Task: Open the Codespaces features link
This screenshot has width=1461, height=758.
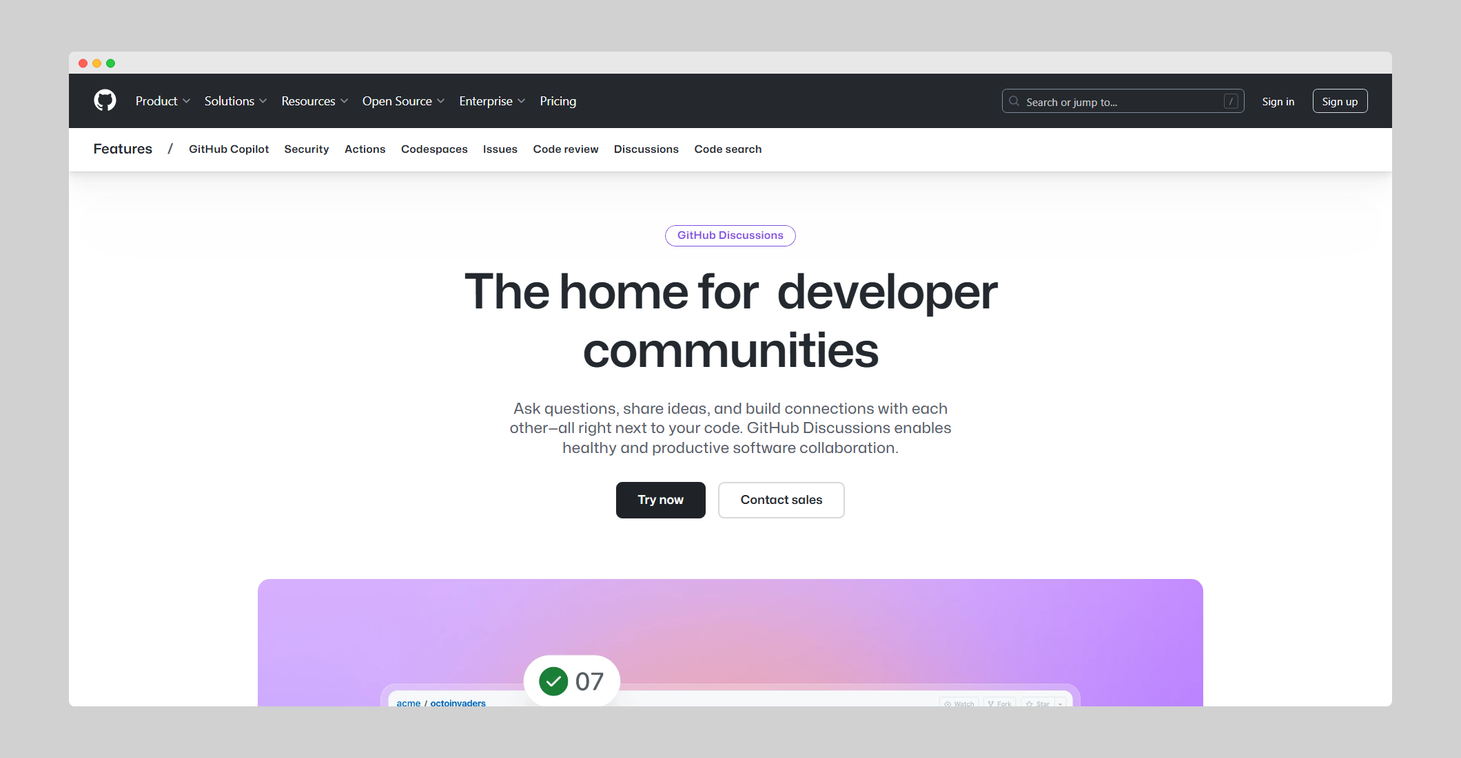Action: click(434, 149)
